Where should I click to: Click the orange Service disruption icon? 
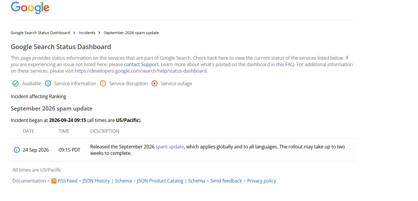[103, 83]
